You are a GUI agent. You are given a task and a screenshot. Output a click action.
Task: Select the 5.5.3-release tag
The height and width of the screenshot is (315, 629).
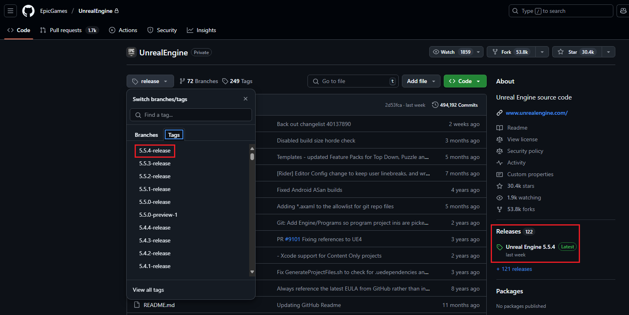click(155, 163)
